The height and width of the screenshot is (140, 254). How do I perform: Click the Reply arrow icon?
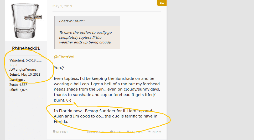point(149,132)
